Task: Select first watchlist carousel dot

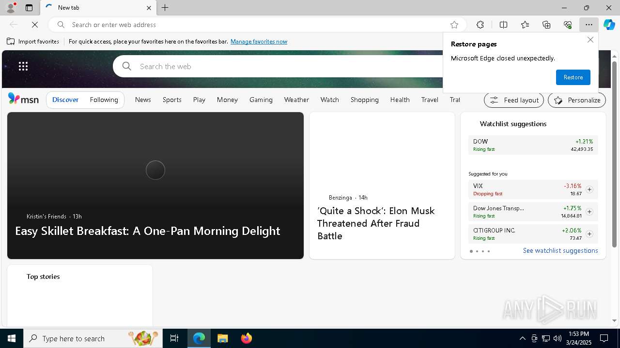Action: pyautogui.click(x=471, y=251)
